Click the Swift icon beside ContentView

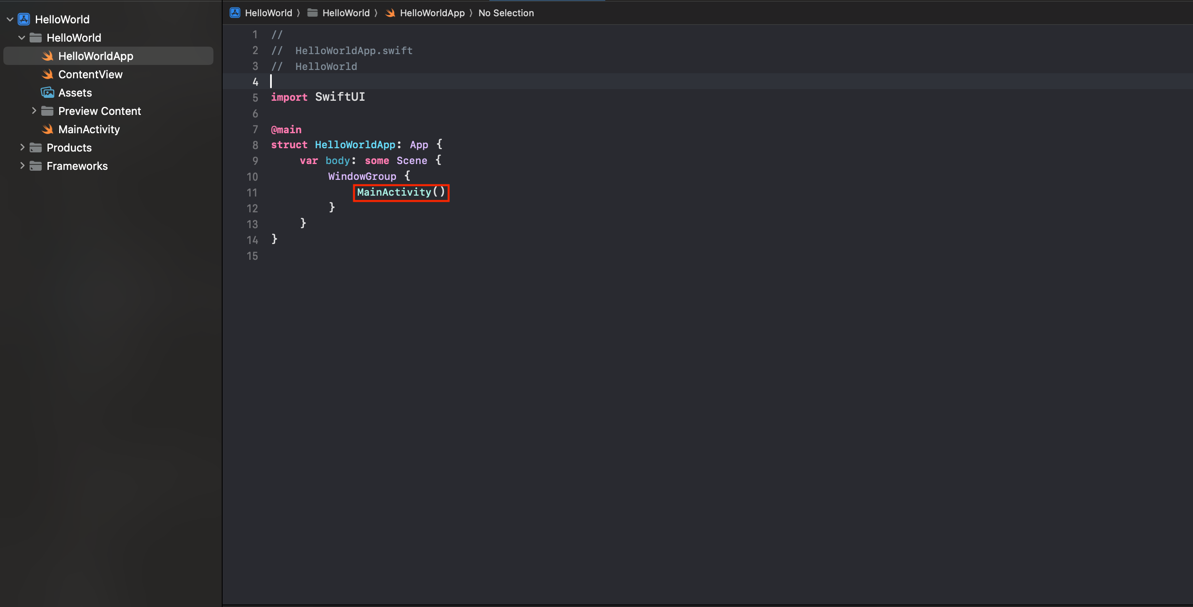tap(47, 75)
